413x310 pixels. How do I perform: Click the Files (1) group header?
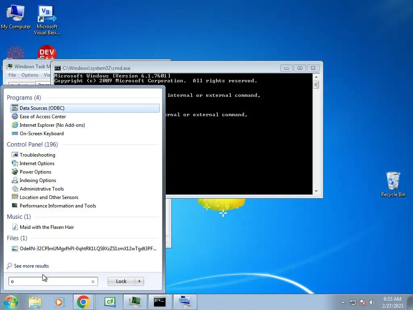(17, 238)
